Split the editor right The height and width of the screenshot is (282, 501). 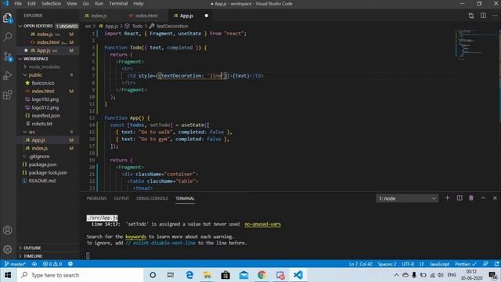pos(483,16)
